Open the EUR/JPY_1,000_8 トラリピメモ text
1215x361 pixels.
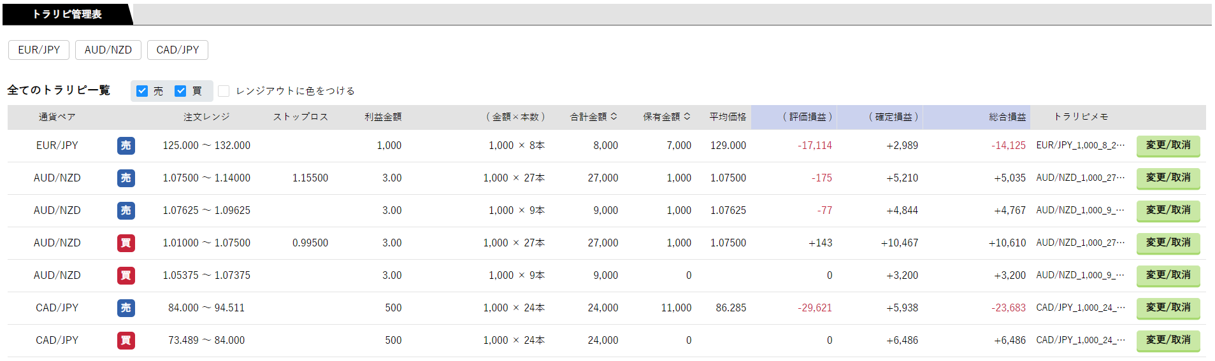[x=1081, y=146]
